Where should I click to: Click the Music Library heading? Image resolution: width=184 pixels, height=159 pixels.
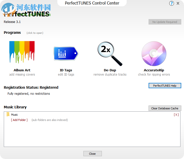coord(15,107)
